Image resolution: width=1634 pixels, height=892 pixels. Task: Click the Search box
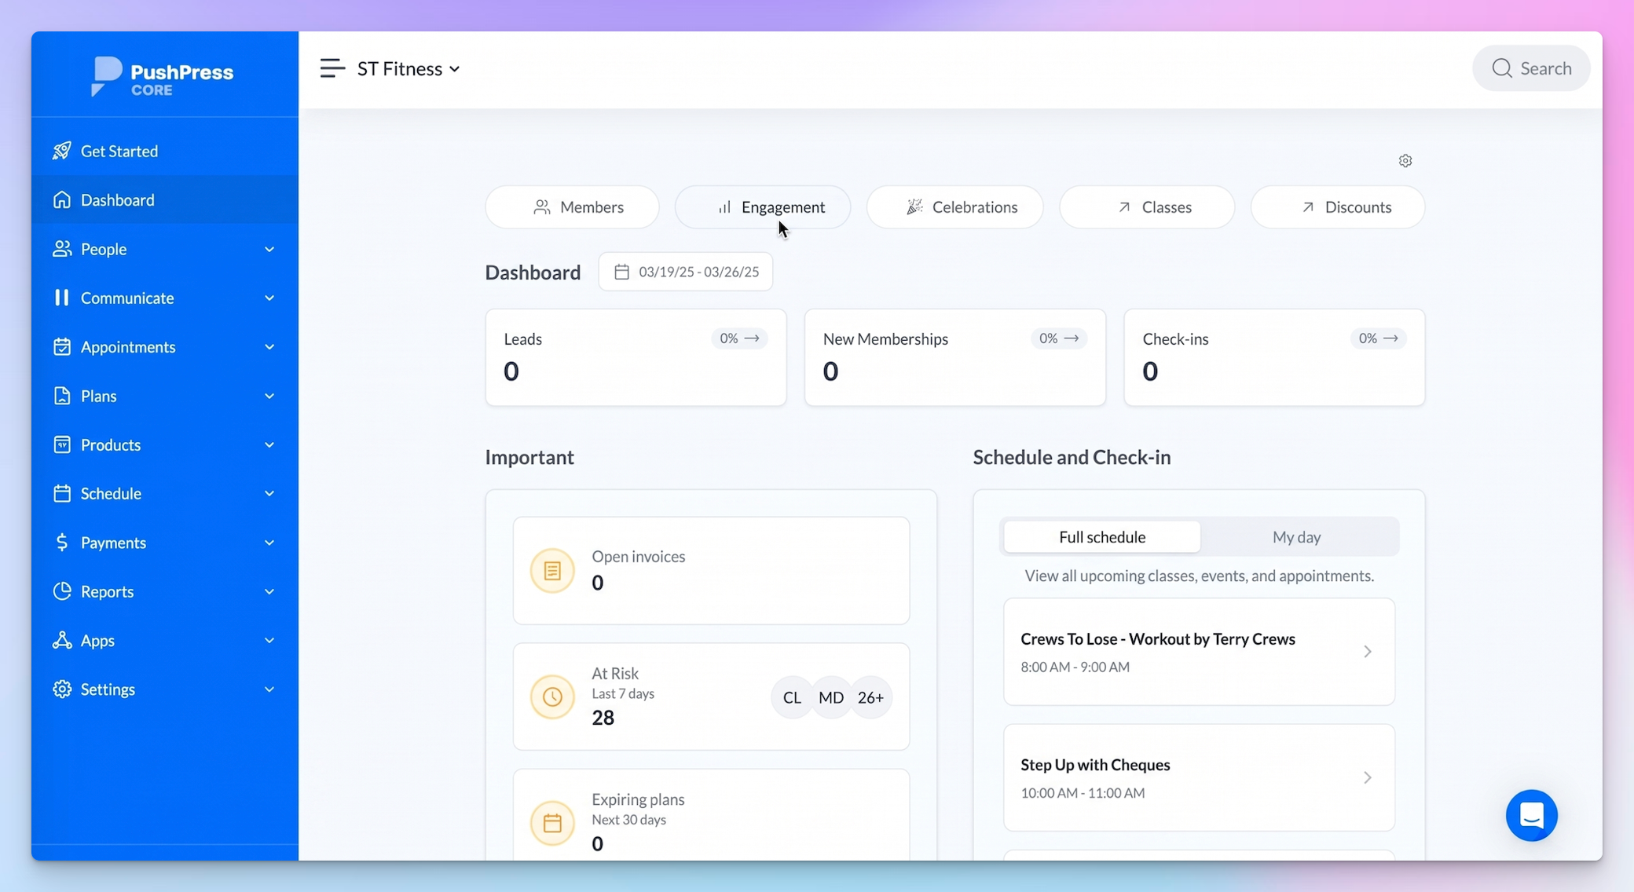pos(1531,68)
